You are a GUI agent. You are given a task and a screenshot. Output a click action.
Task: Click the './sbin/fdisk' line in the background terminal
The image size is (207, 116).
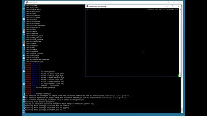(x=31, y=5)
